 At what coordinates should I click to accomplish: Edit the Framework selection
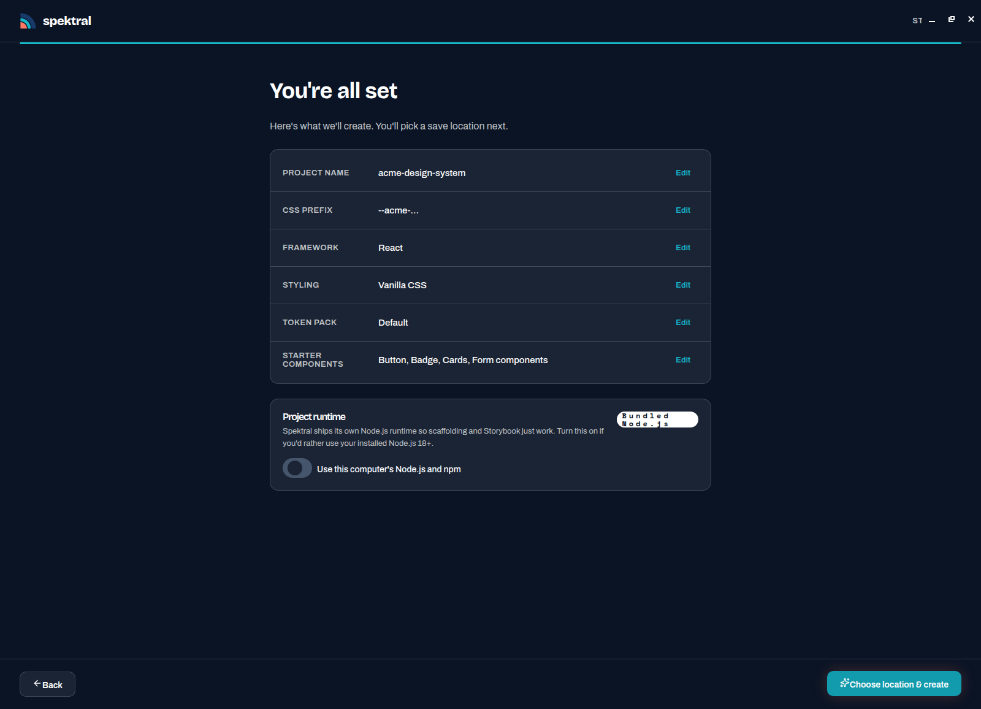(x=682, y=248)
